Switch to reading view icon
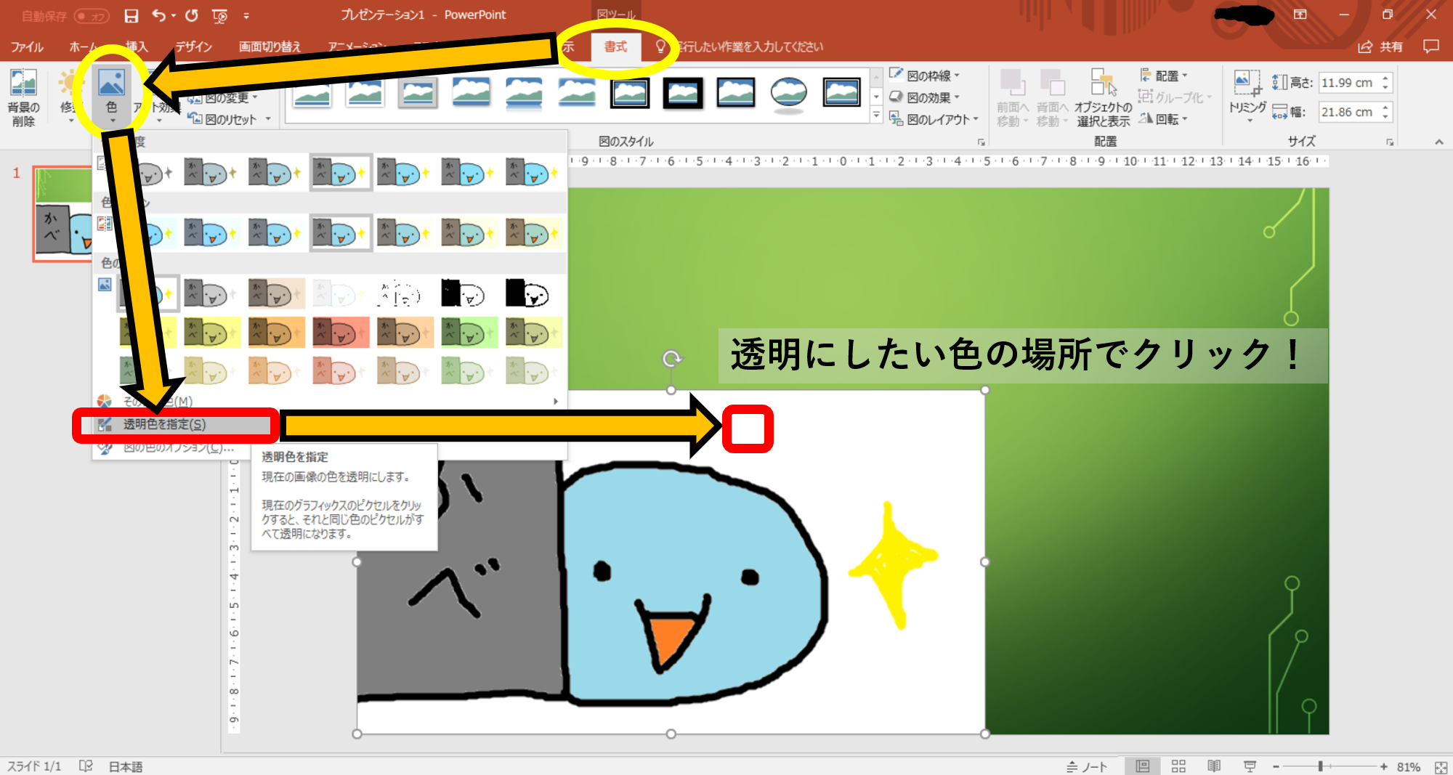The image size is (1453, 775). [1214, 766]
